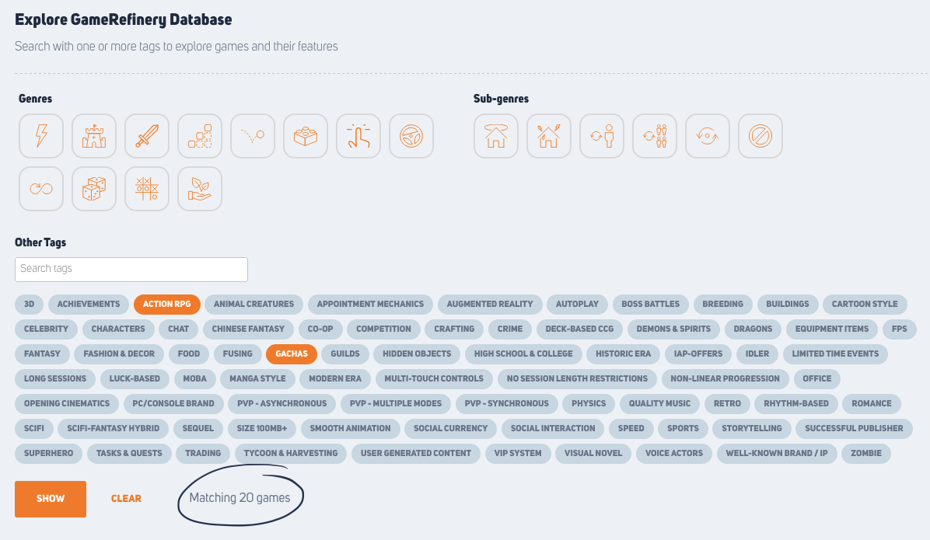This screenshot has width=930, height=540.
Task: Click the Search tags input field
Action: (x=131, y=269)
